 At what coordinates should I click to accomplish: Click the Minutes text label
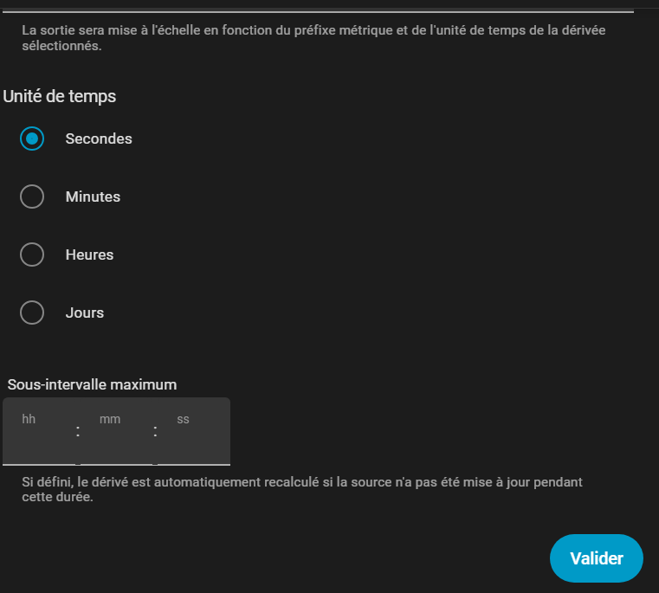coord(93,197)
